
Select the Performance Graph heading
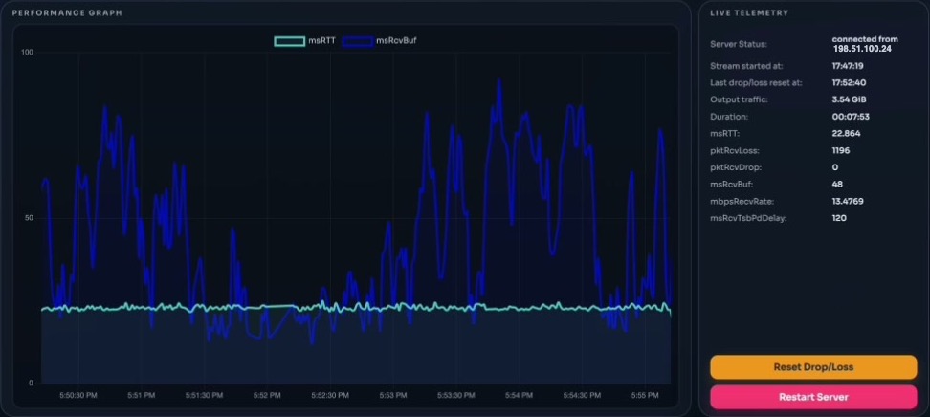pos(67,13)
